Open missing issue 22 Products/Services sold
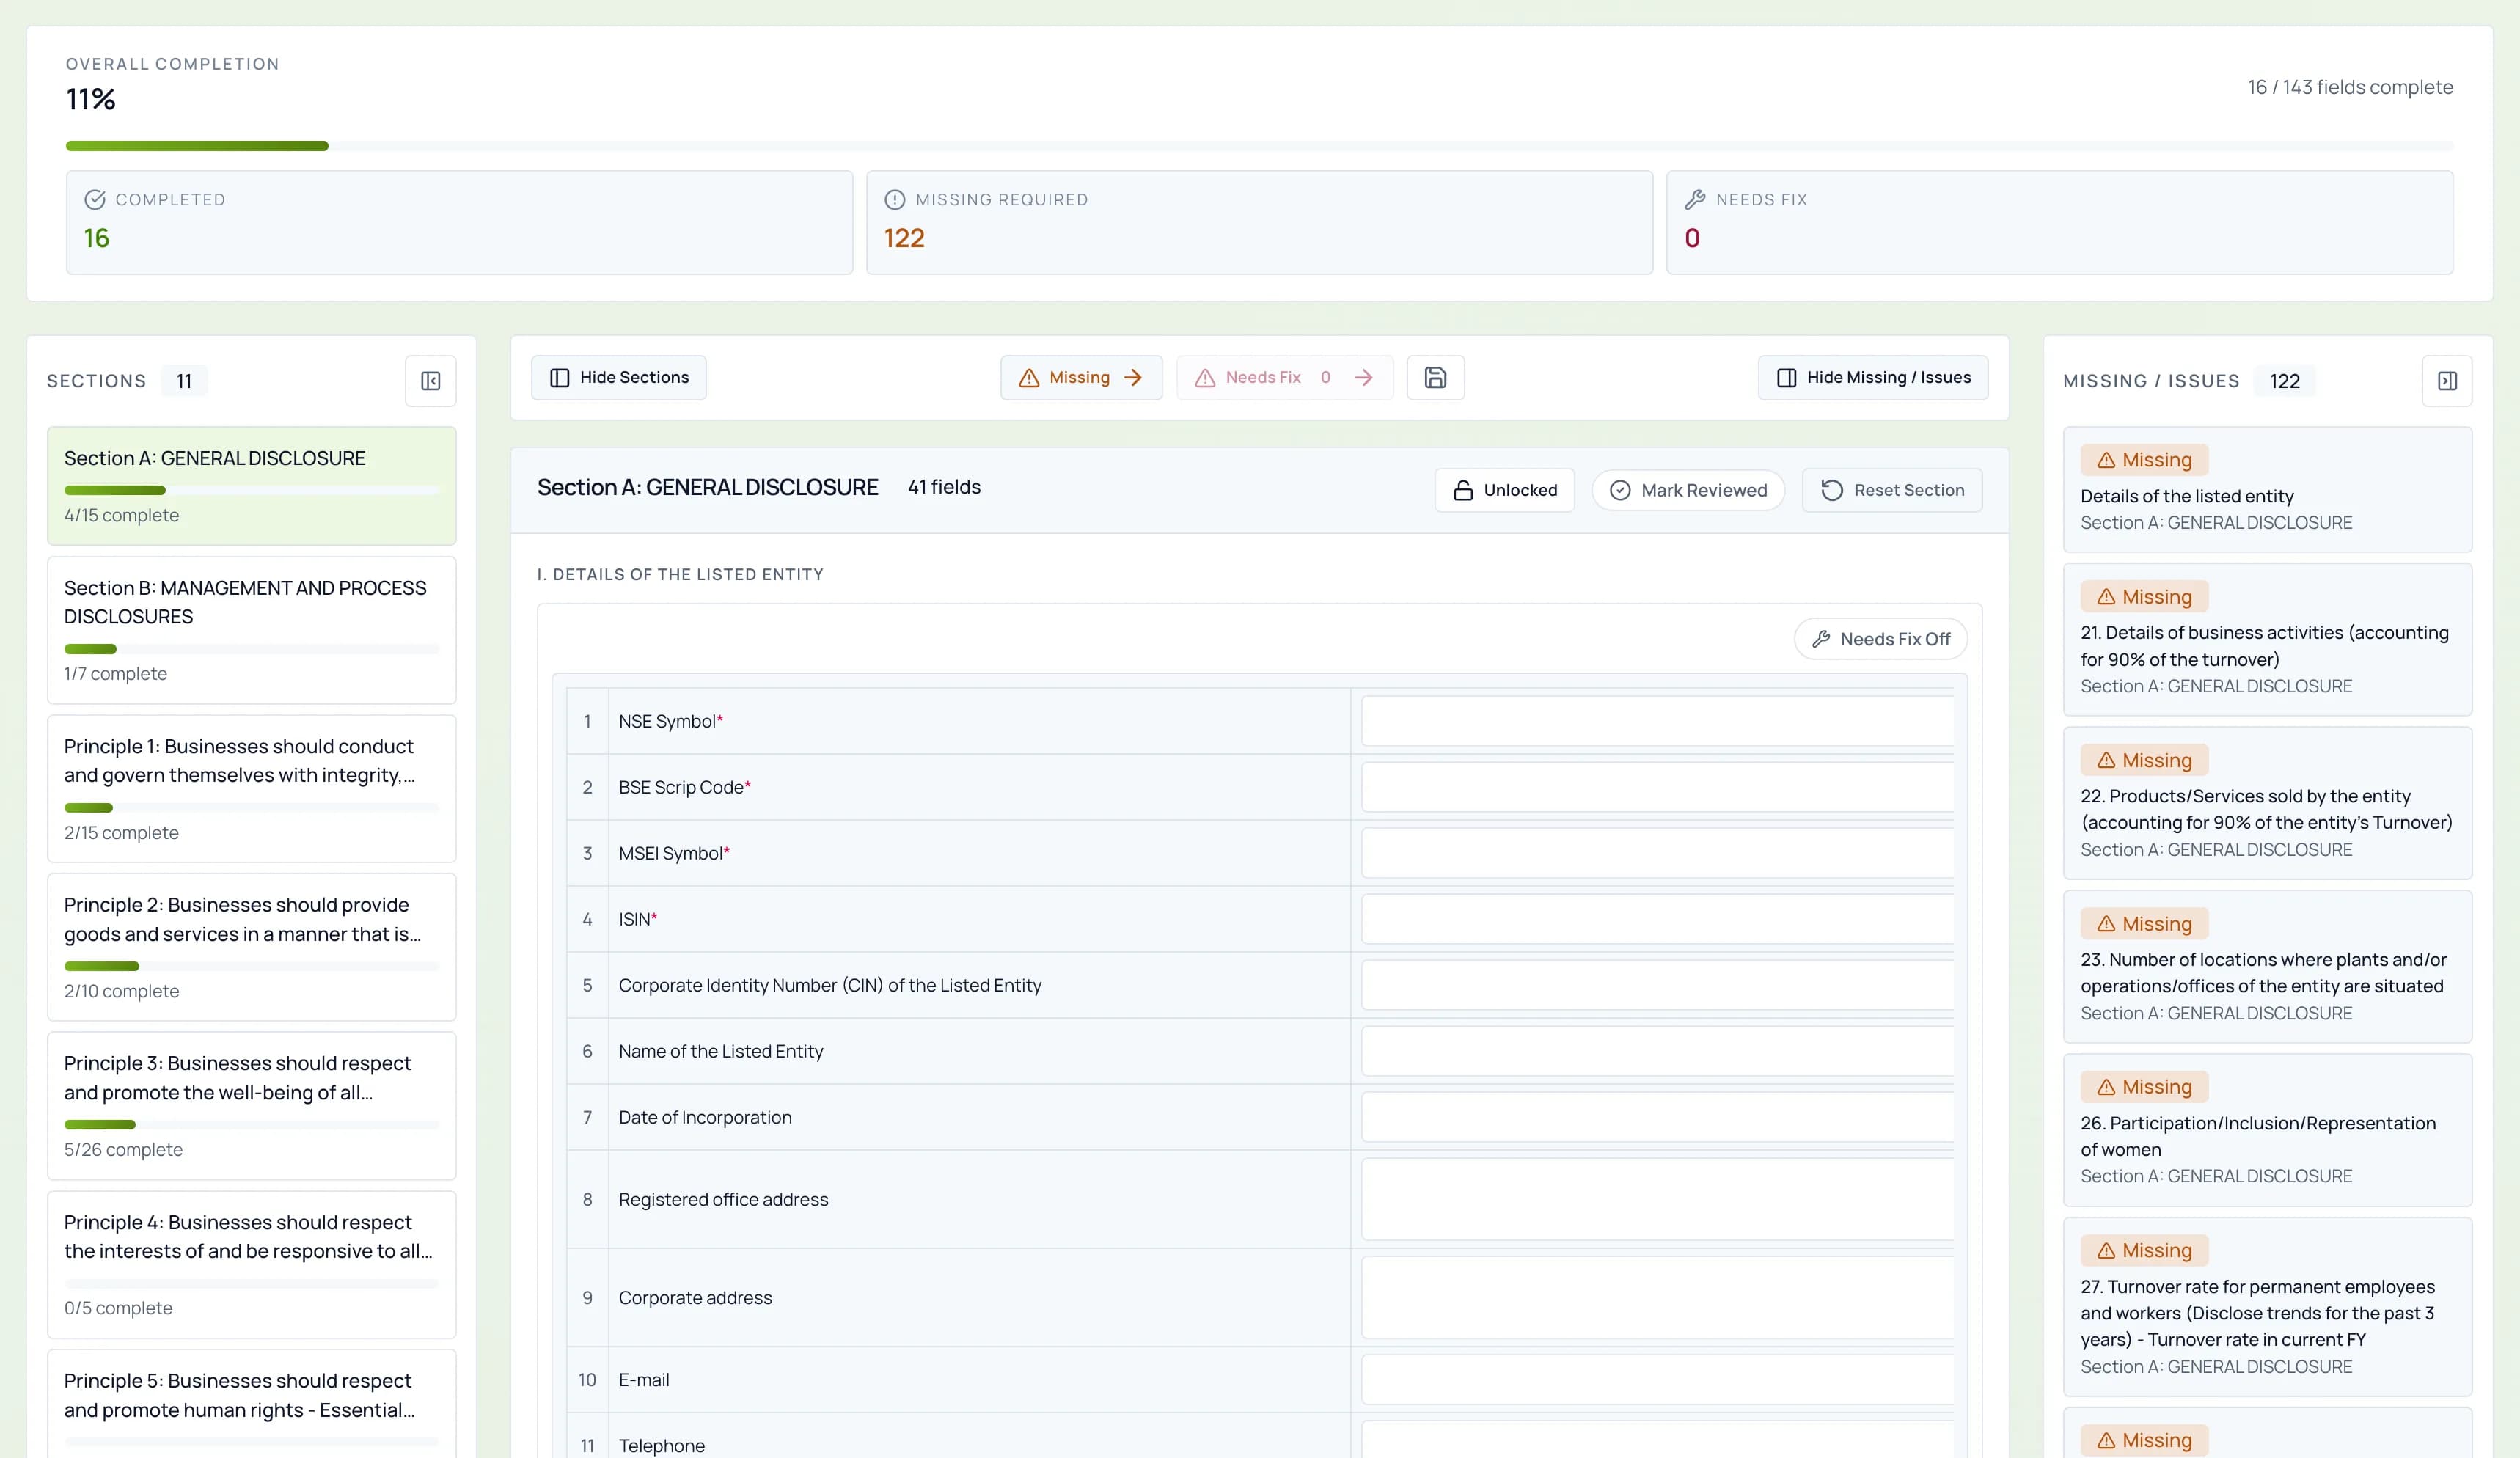The width and height of the screenshot is (2520, 1458). [2267, 803]
